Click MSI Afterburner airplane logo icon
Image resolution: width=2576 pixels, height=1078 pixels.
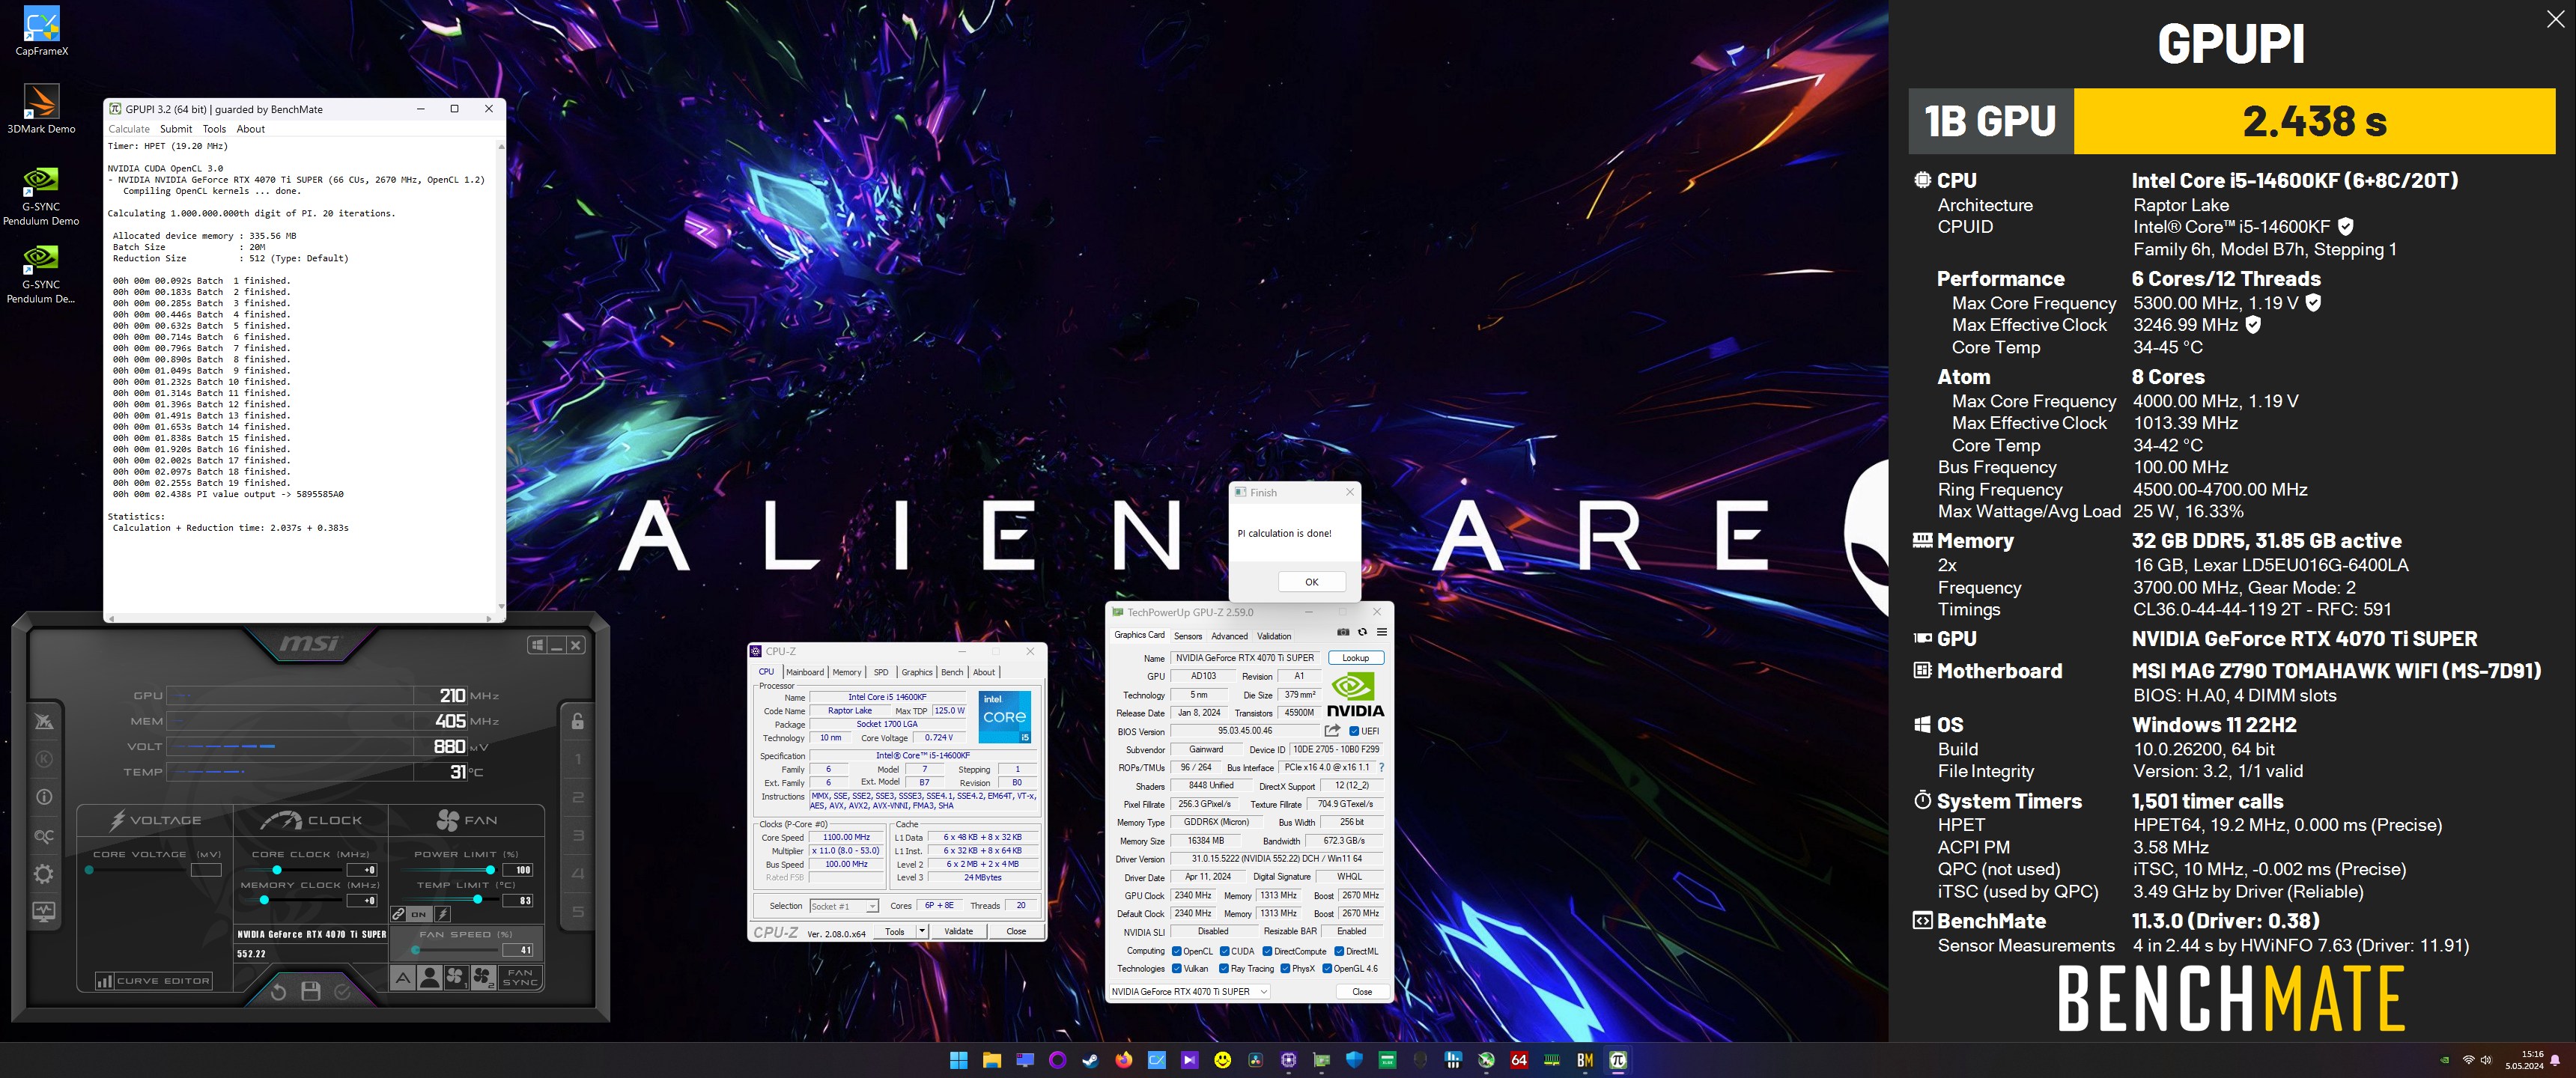[44, 721]
